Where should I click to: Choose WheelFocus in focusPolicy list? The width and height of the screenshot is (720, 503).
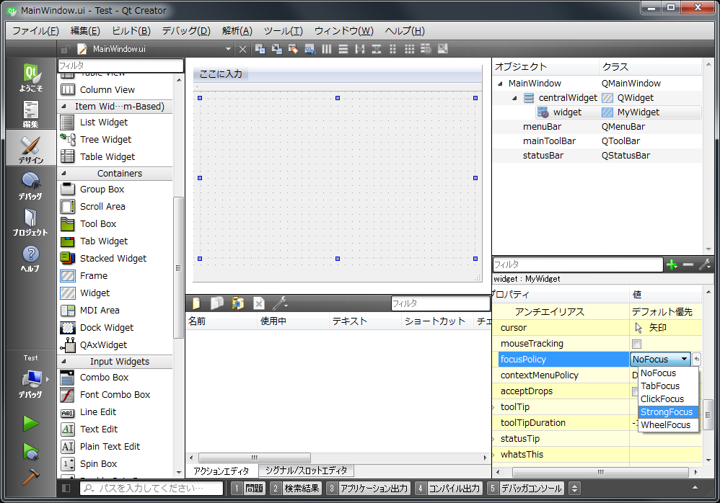coord(668,424)
